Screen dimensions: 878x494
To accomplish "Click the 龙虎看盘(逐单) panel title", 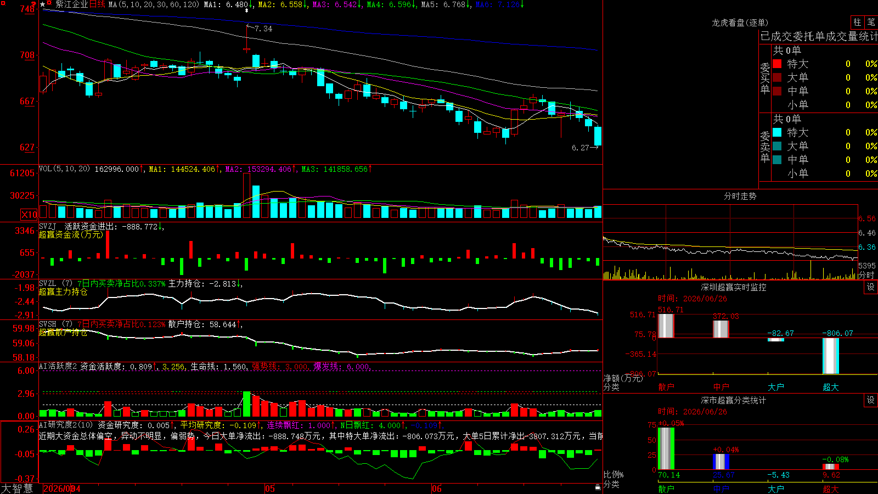I will 740,23.
